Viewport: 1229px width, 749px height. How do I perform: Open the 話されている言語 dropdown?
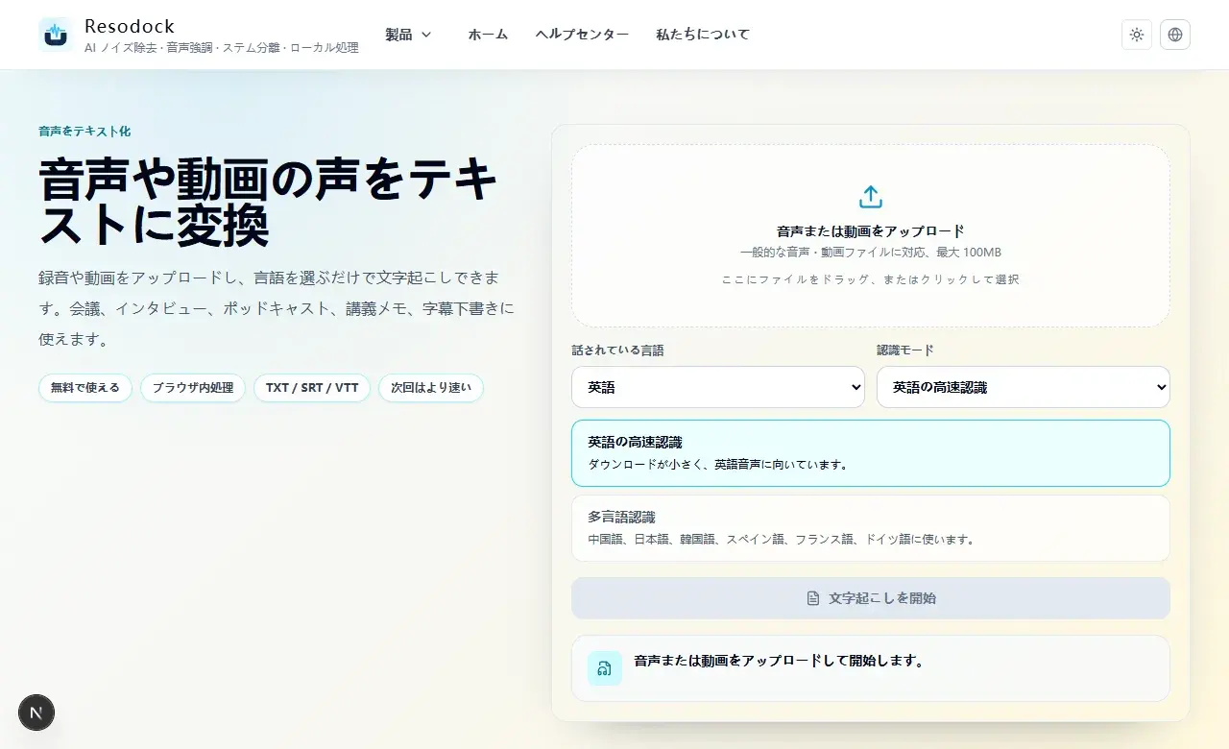click(718, 387)
